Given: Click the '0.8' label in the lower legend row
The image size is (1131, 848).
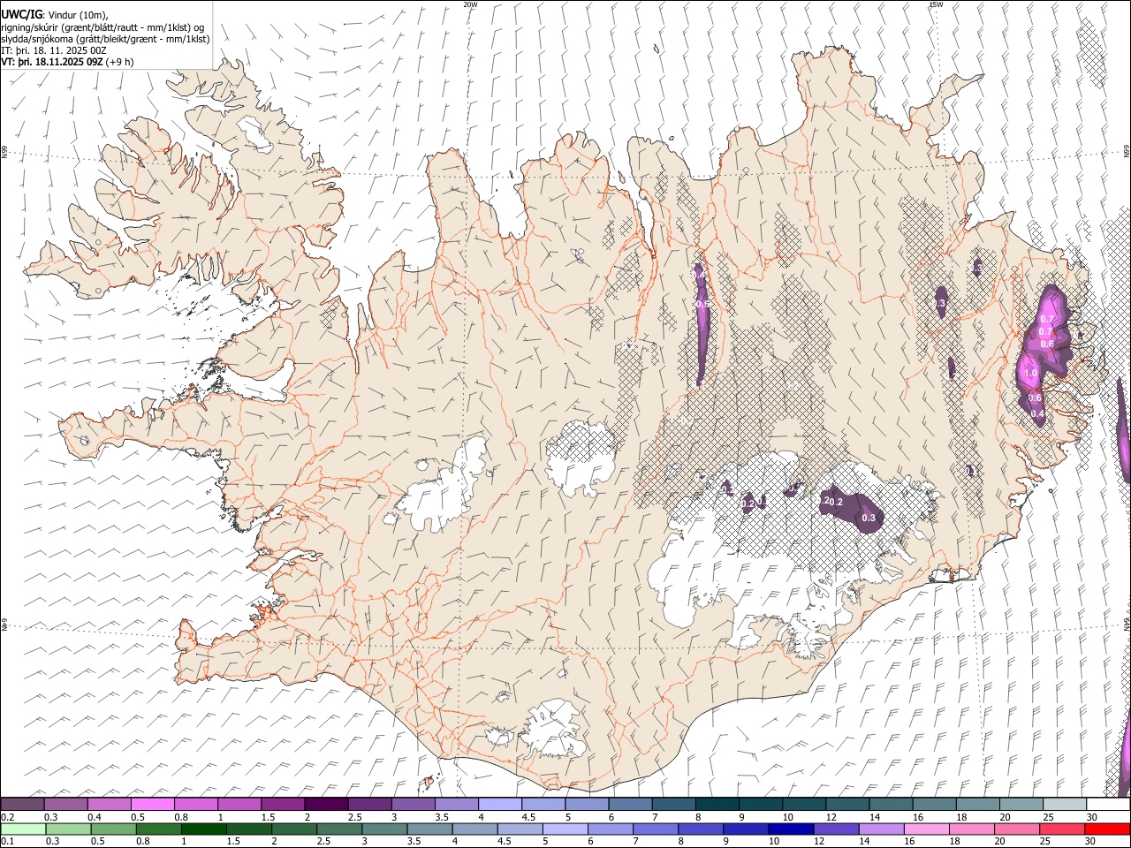Looking at the screenshot, I should tap(143, 841).
